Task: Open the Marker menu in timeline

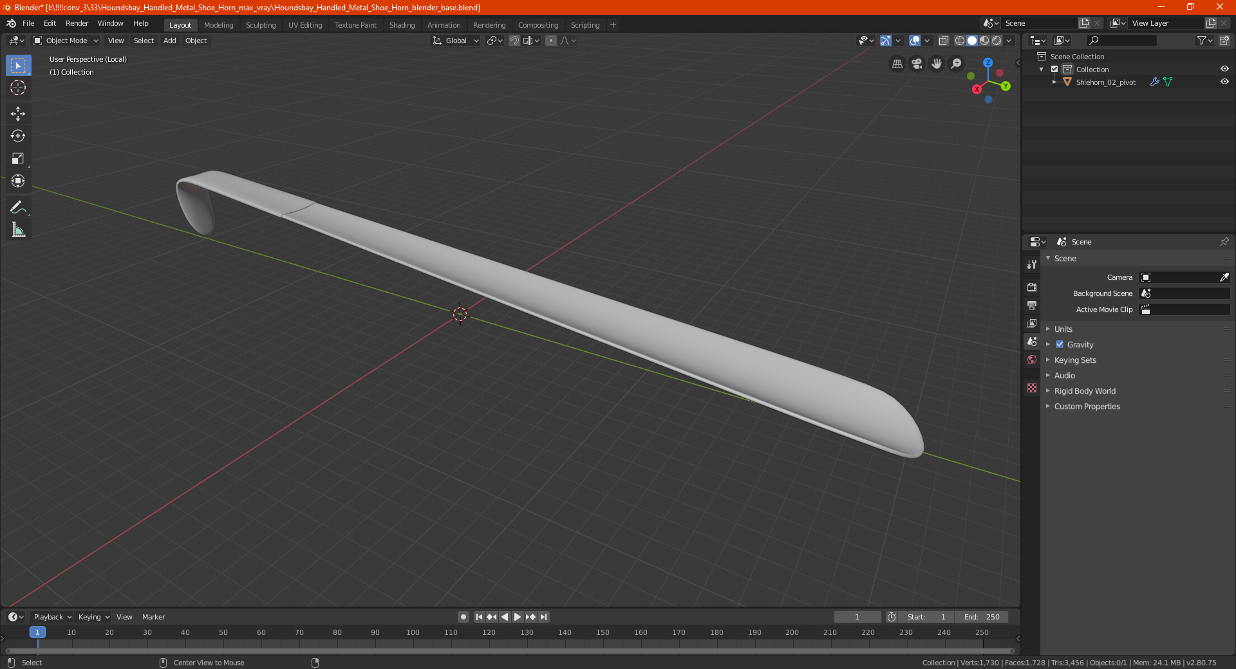Action: (x=153, y=617)
